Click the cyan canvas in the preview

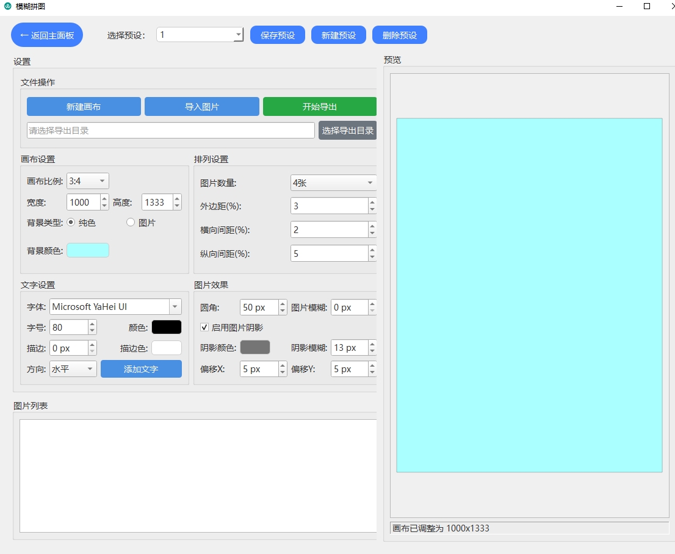[x=530, y=295]
